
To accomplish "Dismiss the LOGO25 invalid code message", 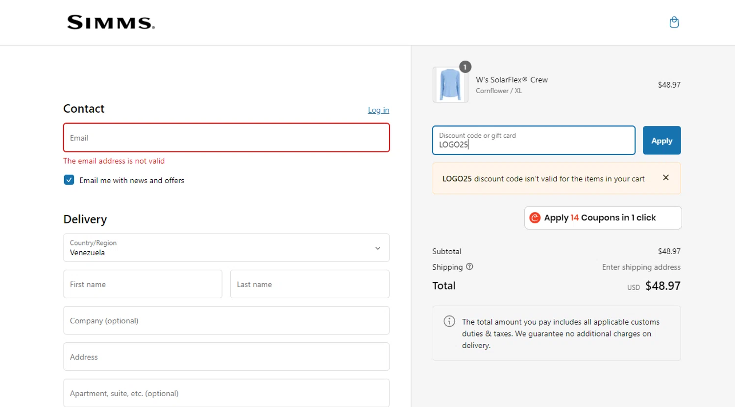I will [665, 178].
